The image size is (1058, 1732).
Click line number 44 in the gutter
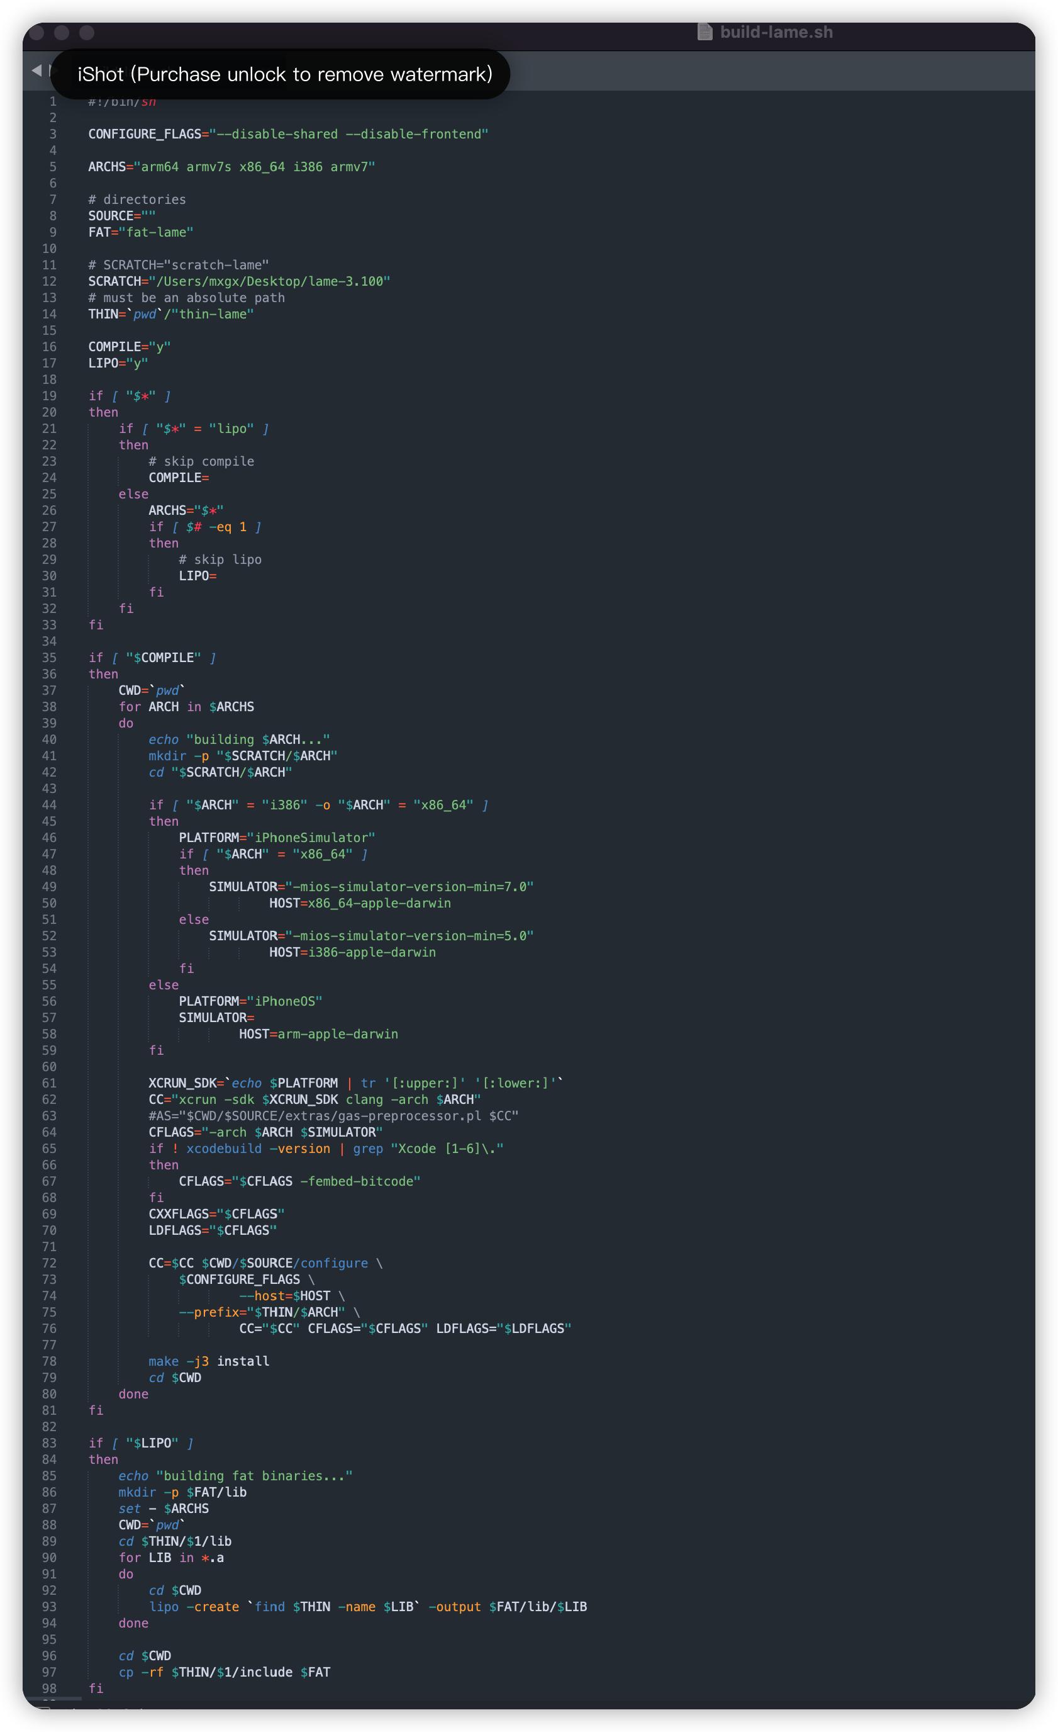pos(49,805)
